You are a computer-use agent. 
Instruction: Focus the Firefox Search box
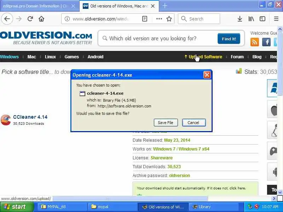tap(199, 19)
